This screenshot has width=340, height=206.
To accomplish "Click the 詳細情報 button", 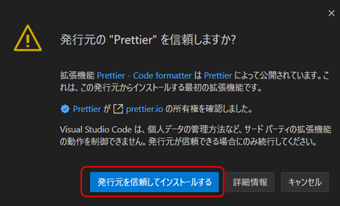I will point(250,182).
